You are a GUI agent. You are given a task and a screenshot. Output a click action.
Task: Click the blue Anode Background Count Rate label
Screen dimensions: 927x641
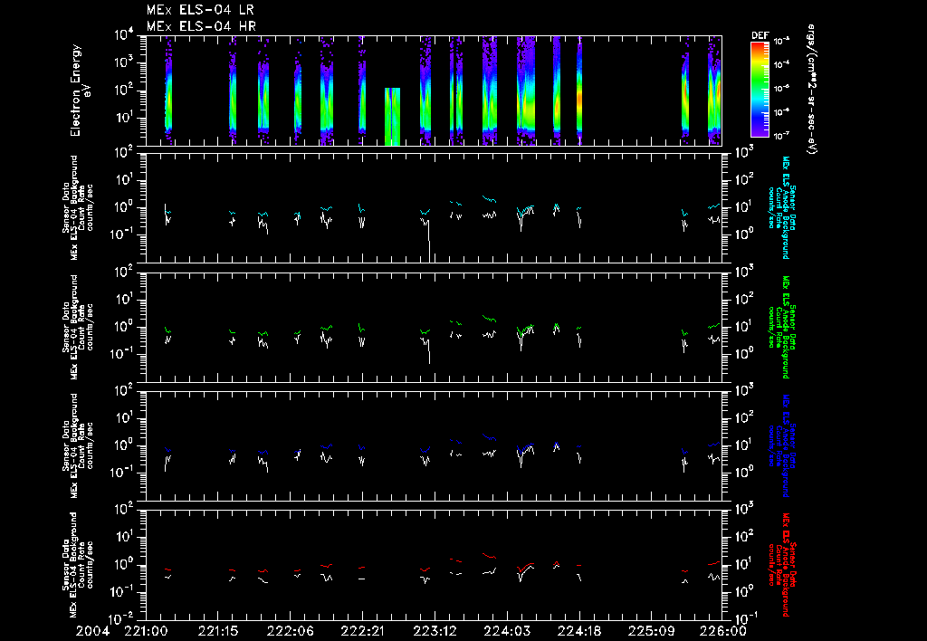(781, 445)
